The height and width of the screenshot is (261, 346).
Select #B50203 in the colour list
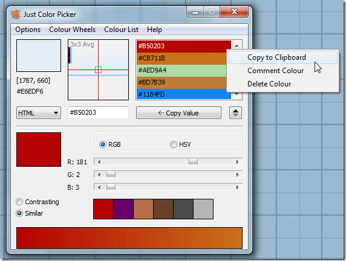pyautogui.click(x=184, y=47)
